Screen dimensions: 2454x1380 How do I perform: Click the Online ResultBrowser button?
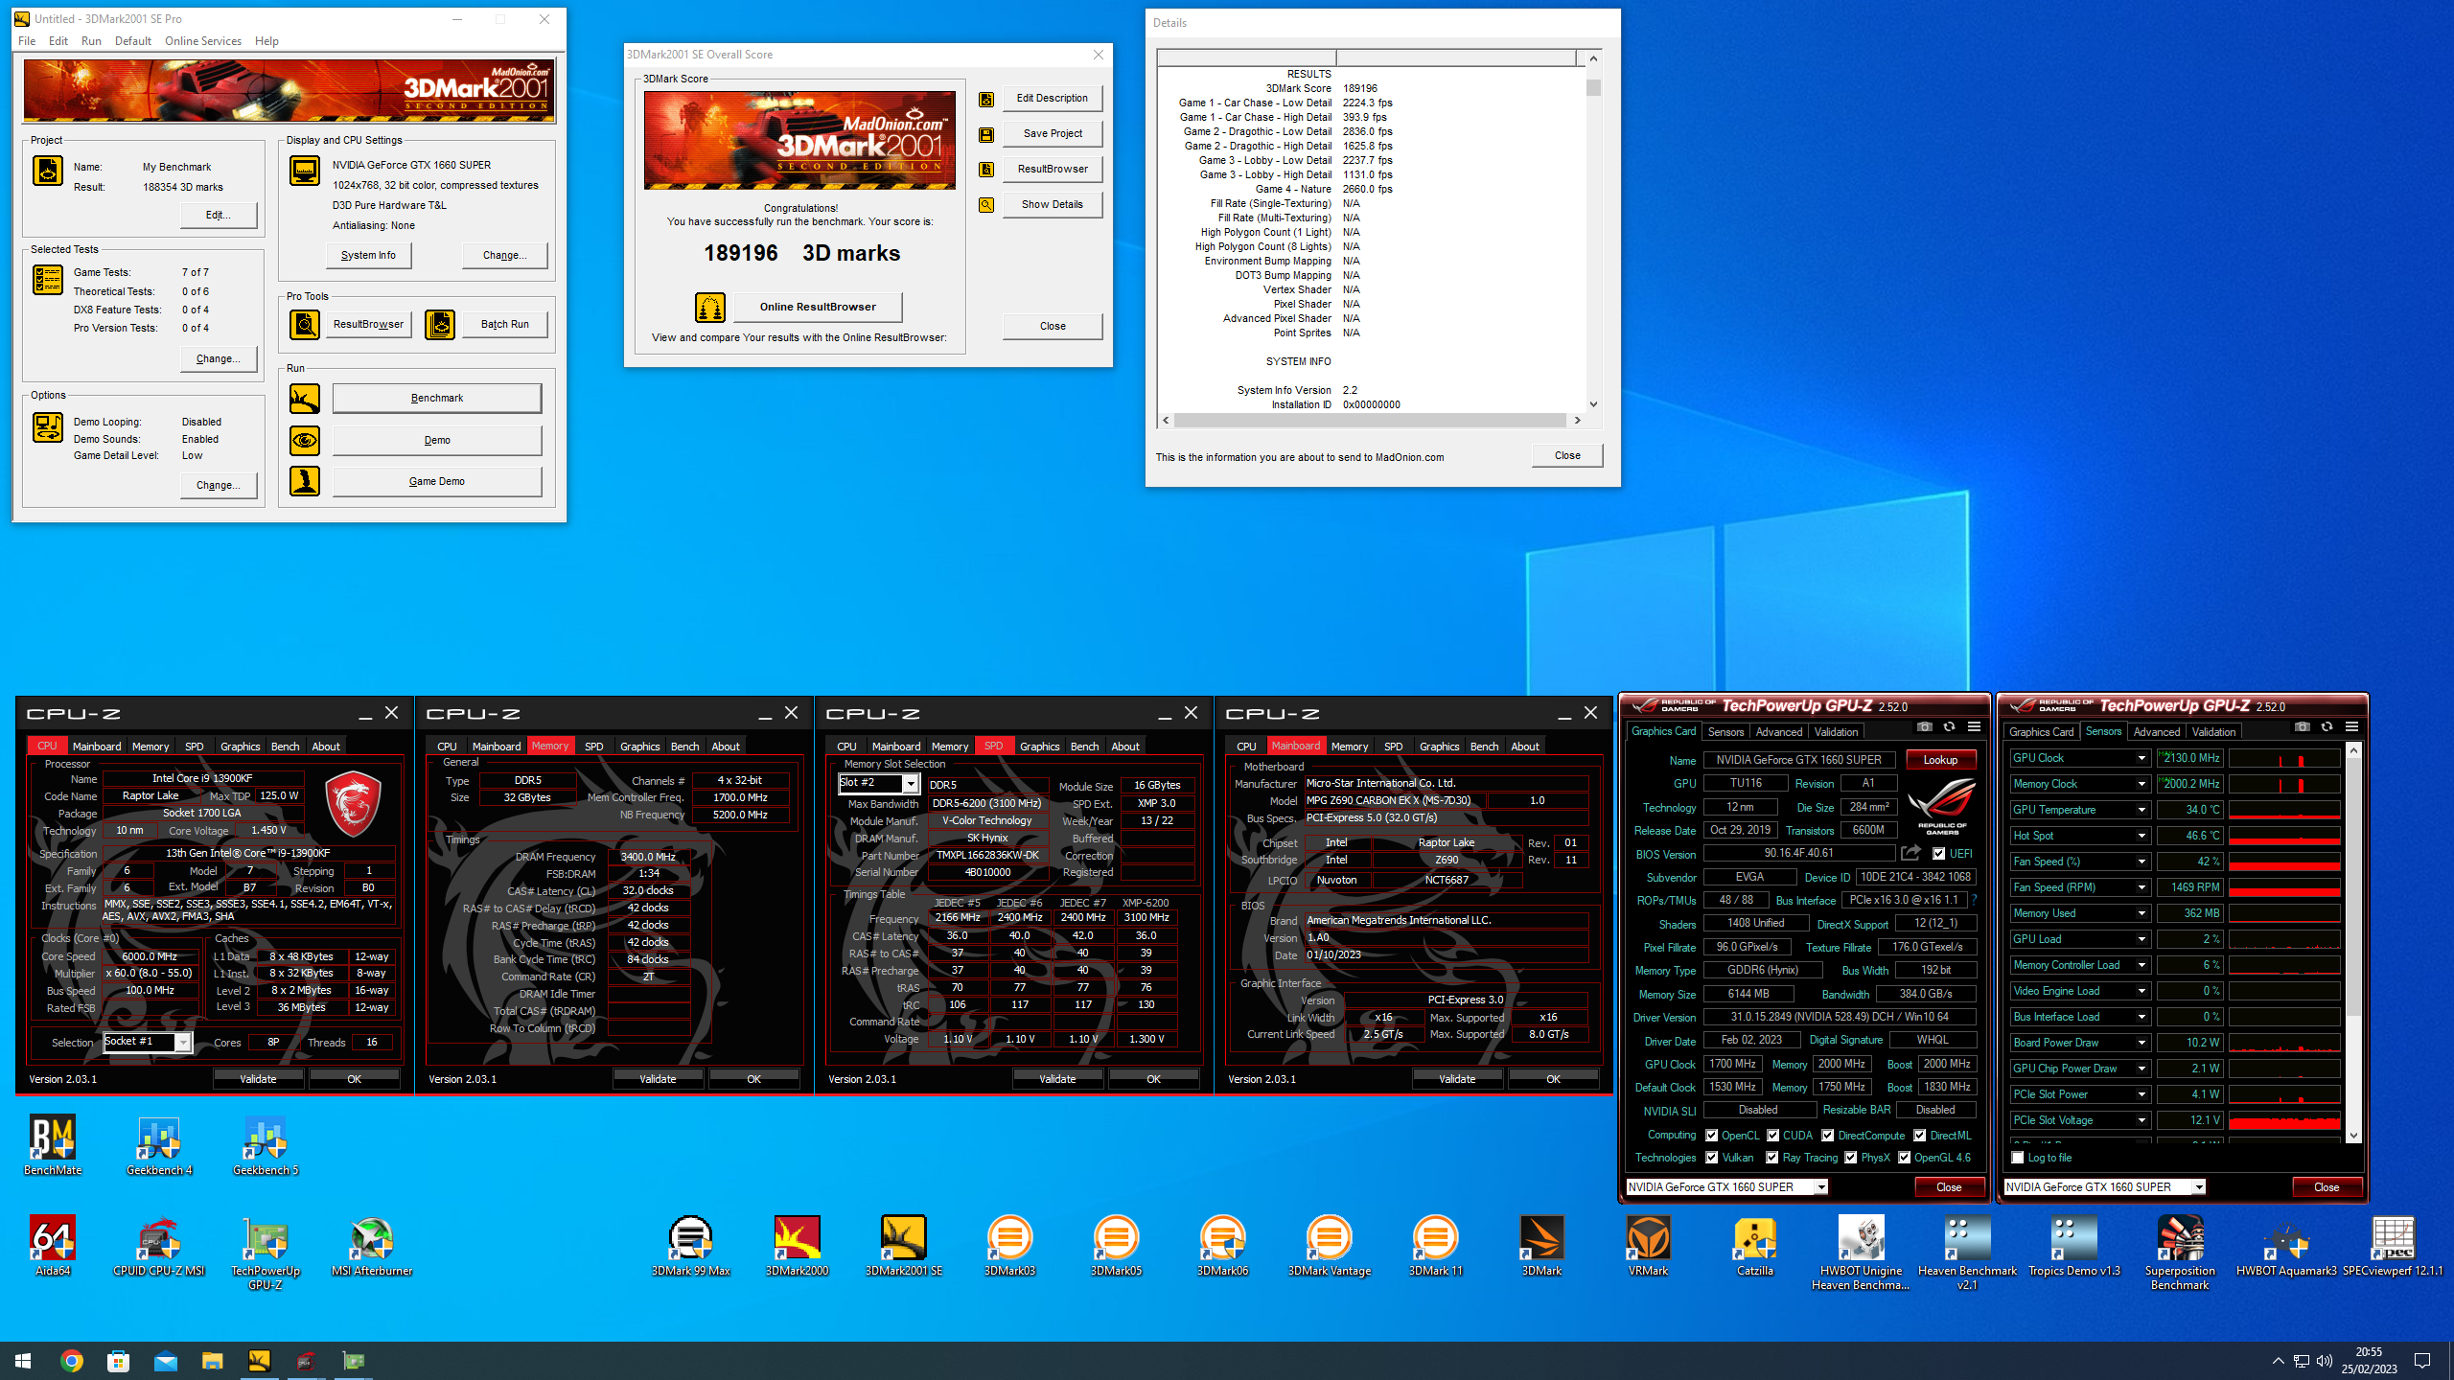point(818,307)
